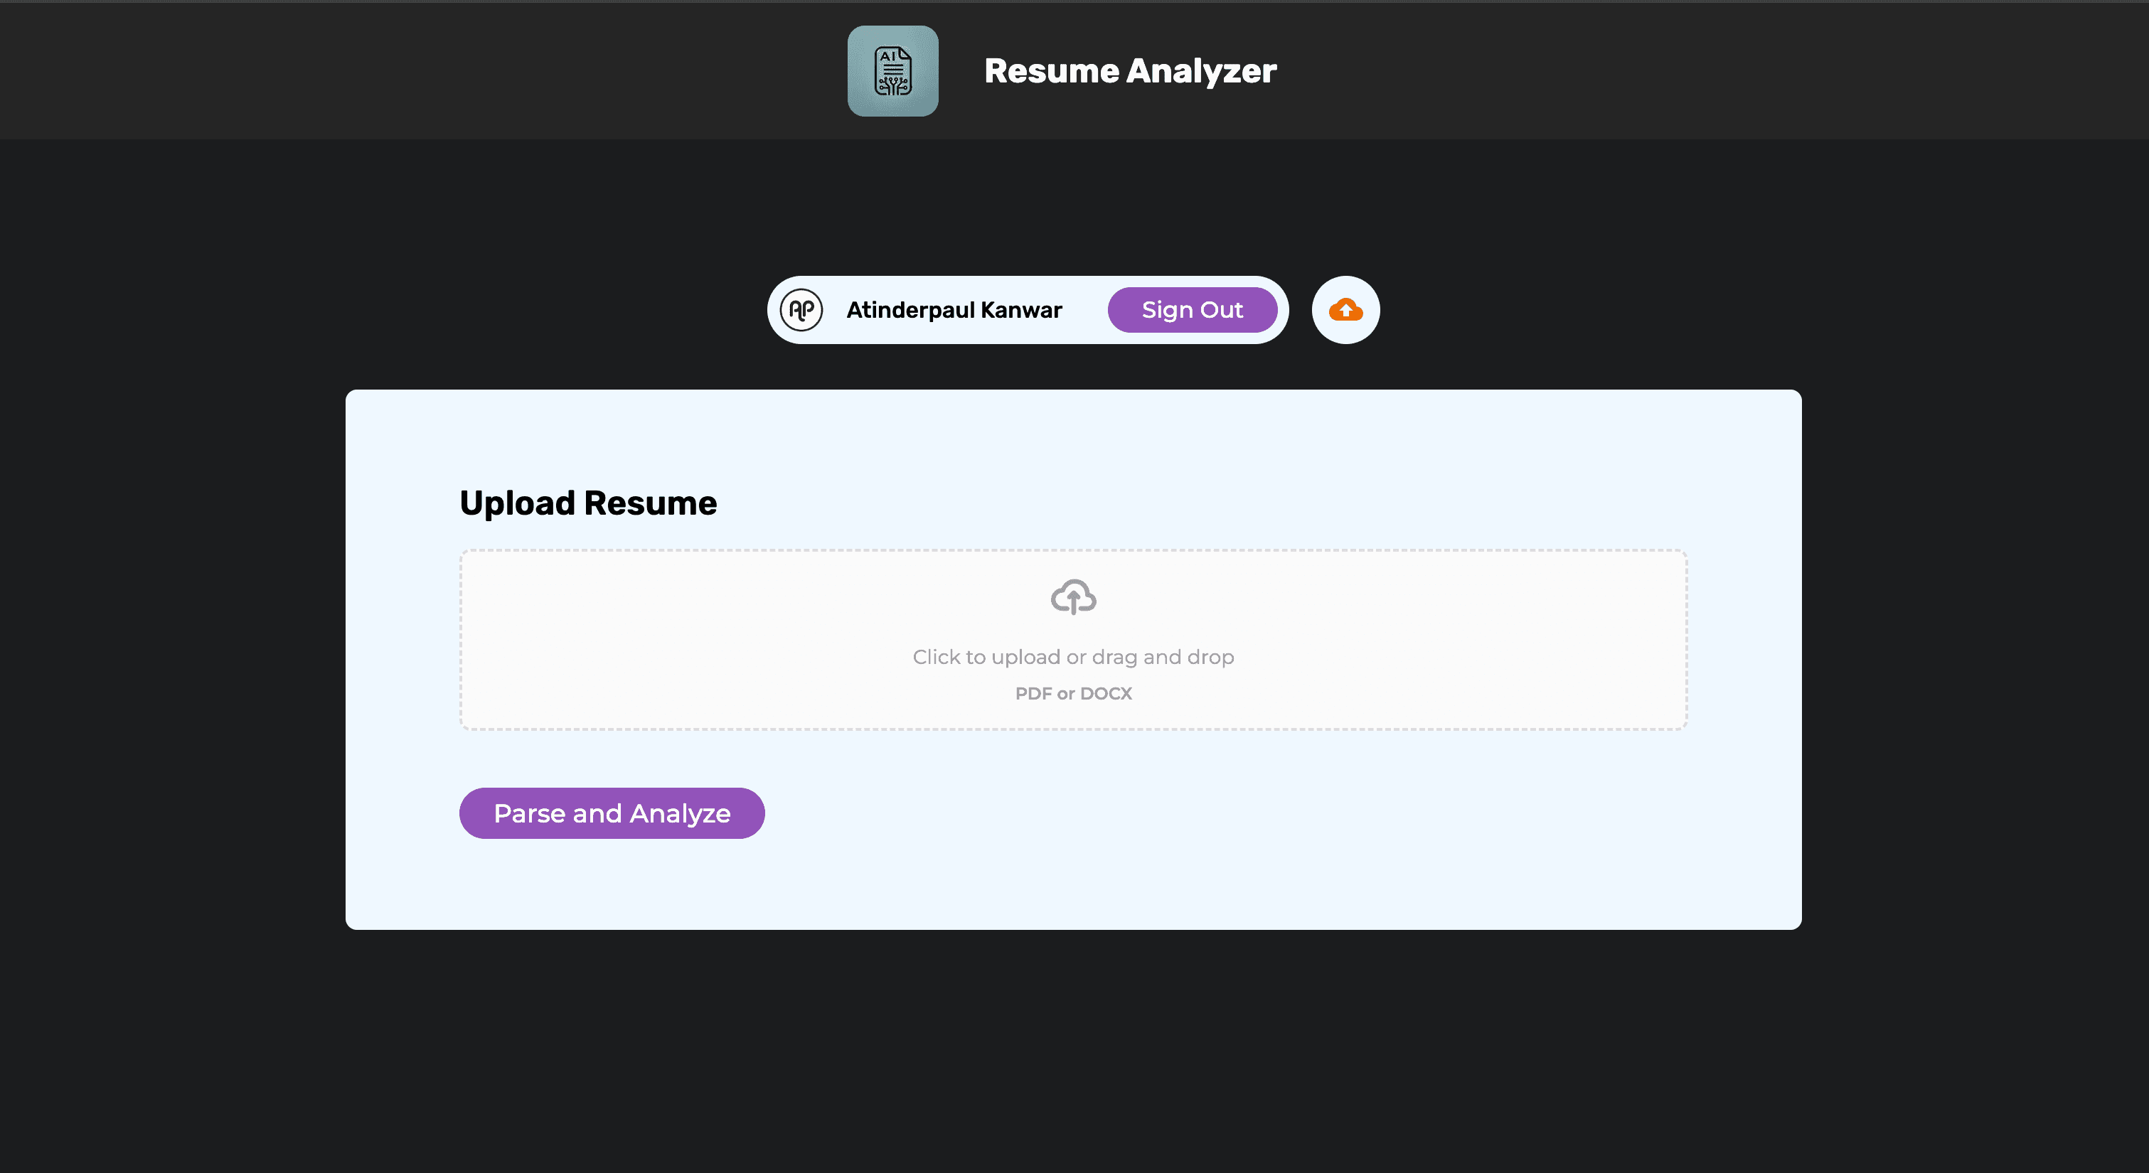Click the AP user avatar icon

click(801, 311)
